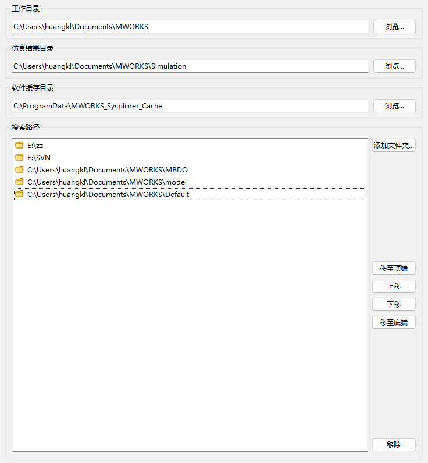
Task: Click into the 软件缓存目录 path field
Action: pyautogui.click(x=190, y=106)
